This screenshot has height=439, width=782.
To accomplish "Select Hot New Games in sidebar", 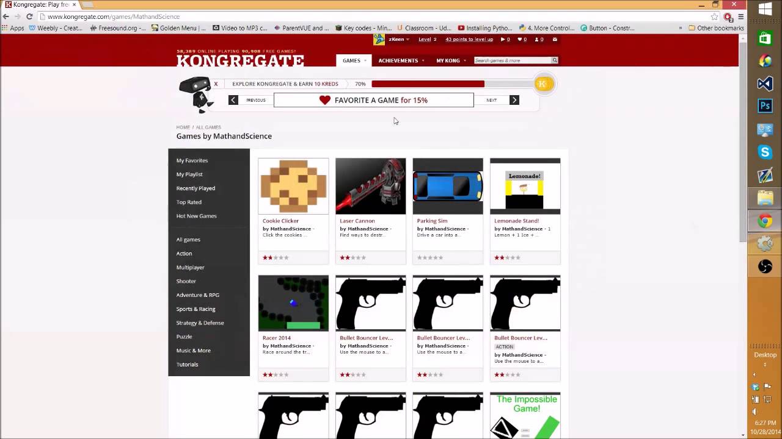I will point(196,216).
